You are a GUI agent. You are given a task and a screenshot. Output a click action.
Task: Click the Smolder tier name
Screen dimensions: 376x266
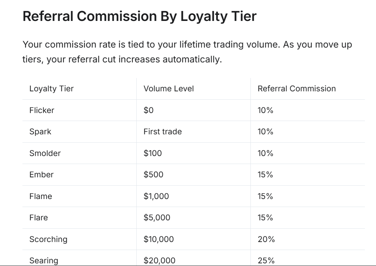pyautogui.click(x=45, y=153)
